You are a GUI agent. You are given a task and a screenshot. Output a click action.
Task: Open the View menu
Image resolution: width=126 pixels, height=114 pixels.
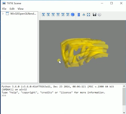point(20,9)
